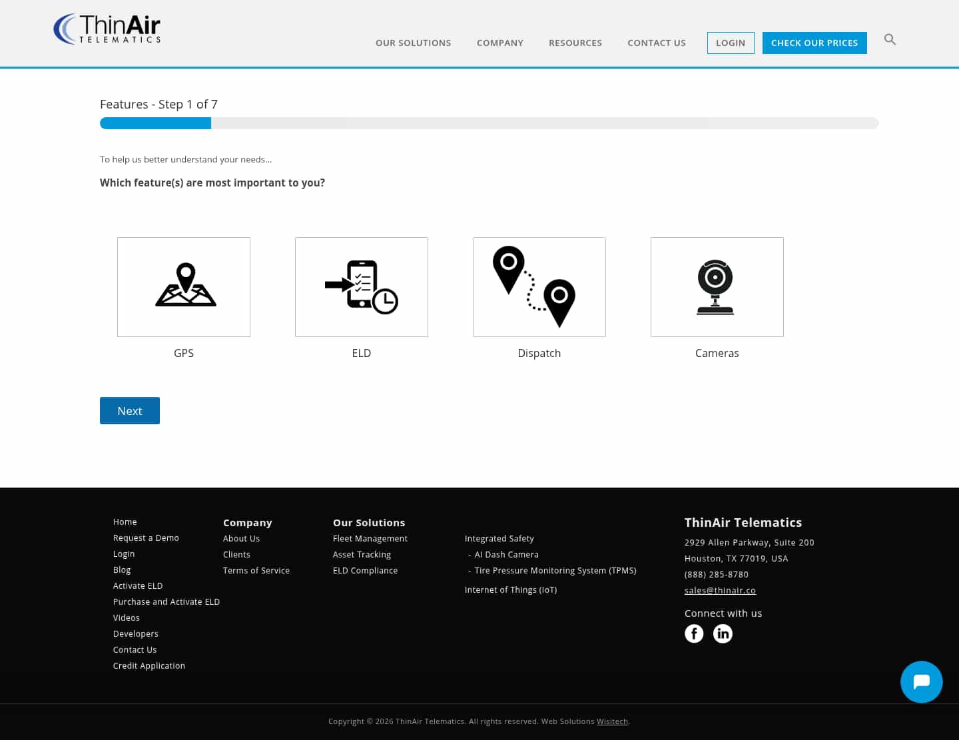Click the Request a Demo footer link

point(146,538)
